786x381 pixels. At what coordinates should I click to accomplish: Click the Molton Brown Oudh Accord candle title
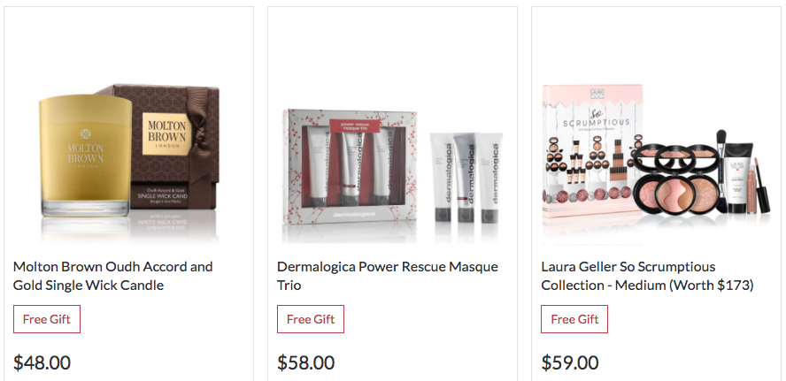(x=112, y=276)
